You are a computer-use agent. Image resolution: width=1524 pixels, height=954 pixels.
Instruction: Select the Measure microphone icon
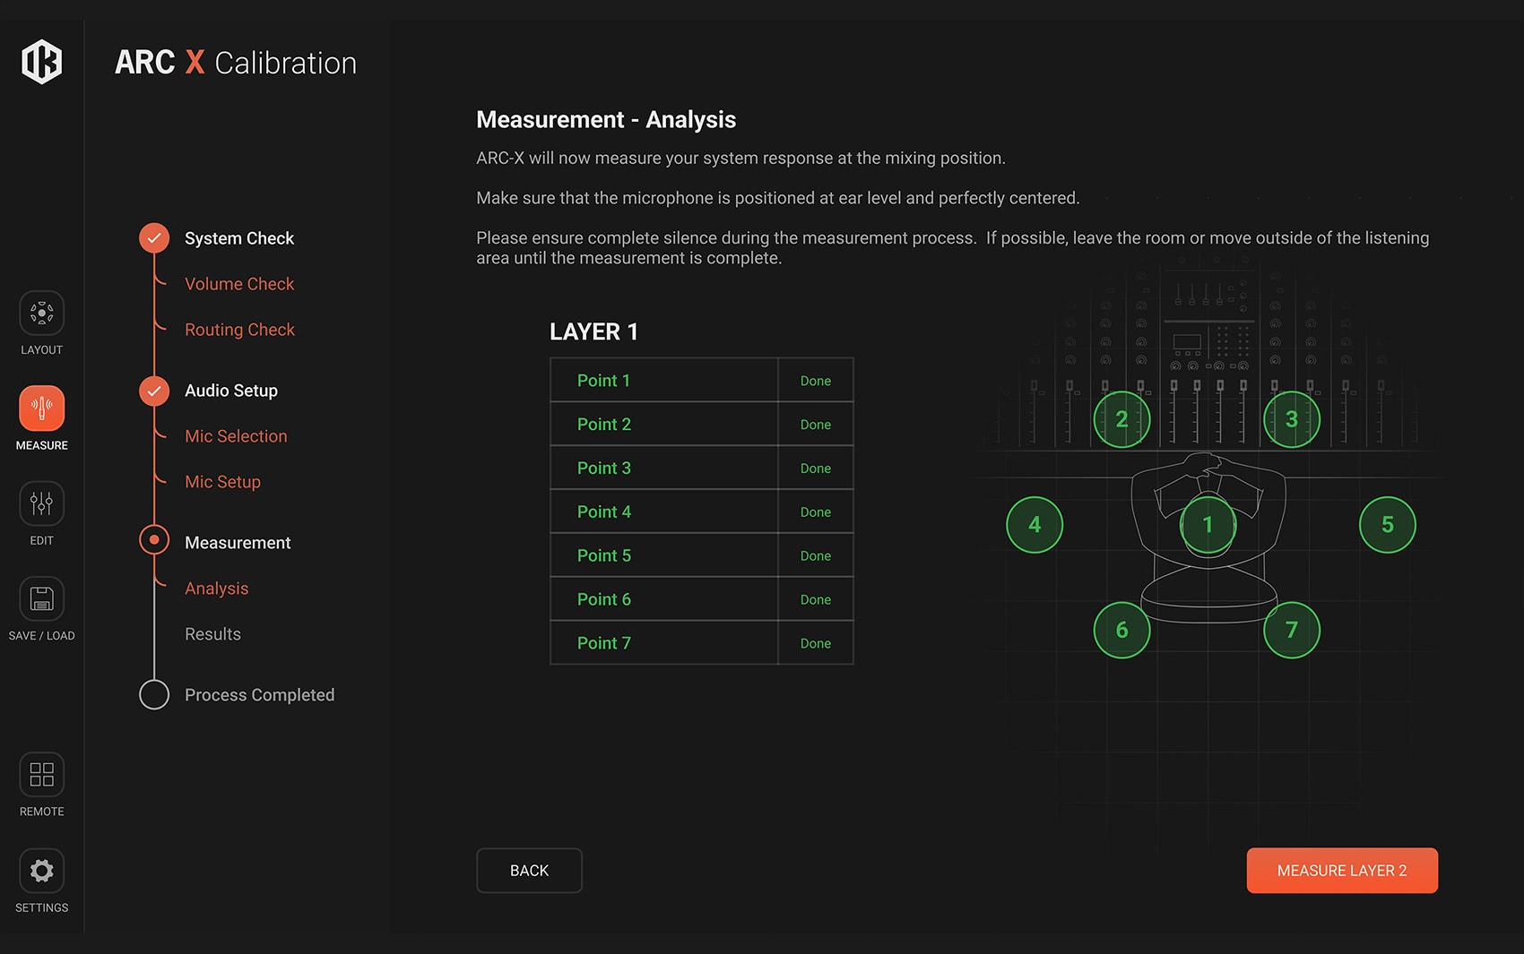click(41, 408)
